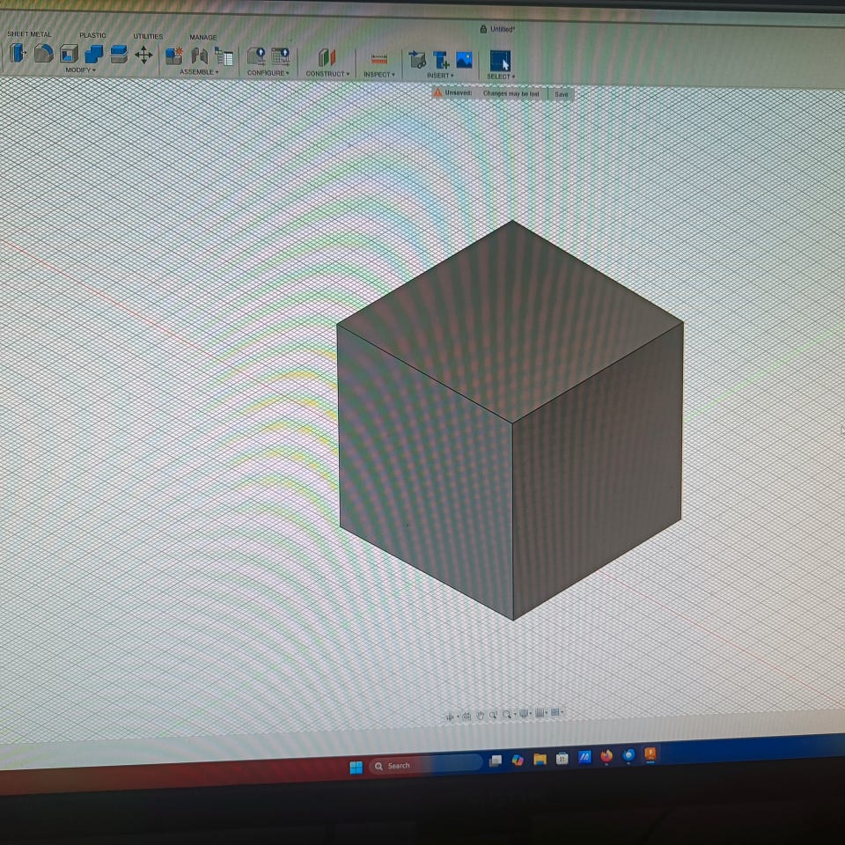Open Display Settings monitor icon
The image size is (845, 845).
pos(523,714)
